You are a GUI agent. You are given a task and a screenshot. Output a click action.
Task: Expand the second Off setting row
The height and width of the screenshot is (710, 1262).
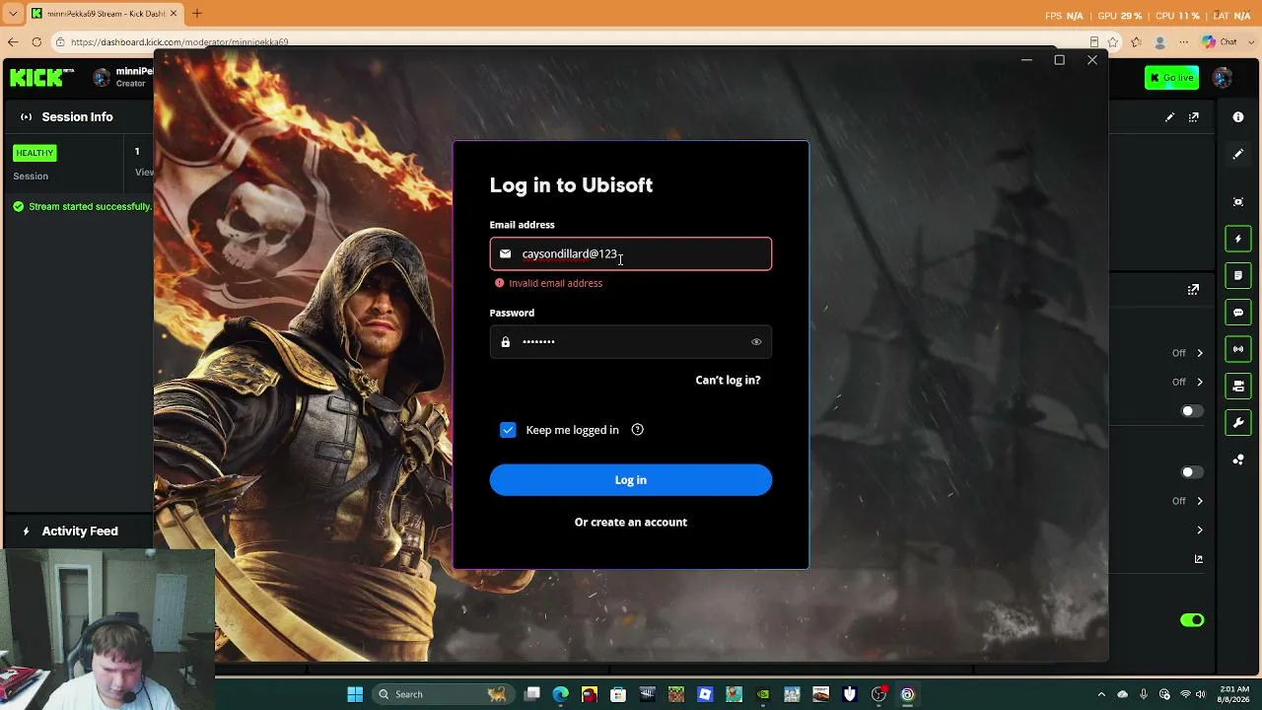coord(1200,382)
